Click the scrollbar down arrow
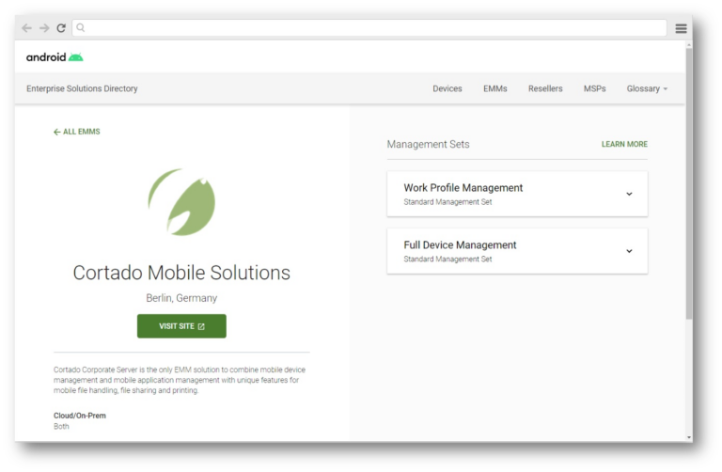The image size is (722, 472). click(689, 437)
